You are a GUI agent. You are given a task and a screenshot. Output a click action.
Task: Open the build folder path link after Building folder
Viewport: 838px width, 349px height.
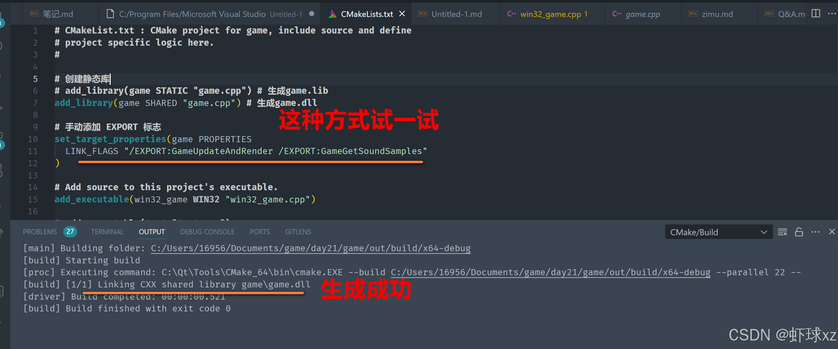click(x=311, y=248)
